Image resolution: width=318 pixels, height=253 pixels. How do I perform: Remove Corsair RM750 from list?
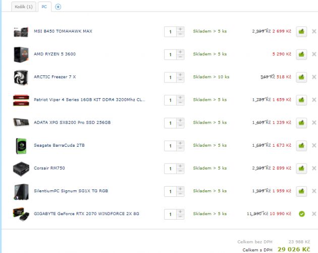pyautogui.click(x=314, y=168)
